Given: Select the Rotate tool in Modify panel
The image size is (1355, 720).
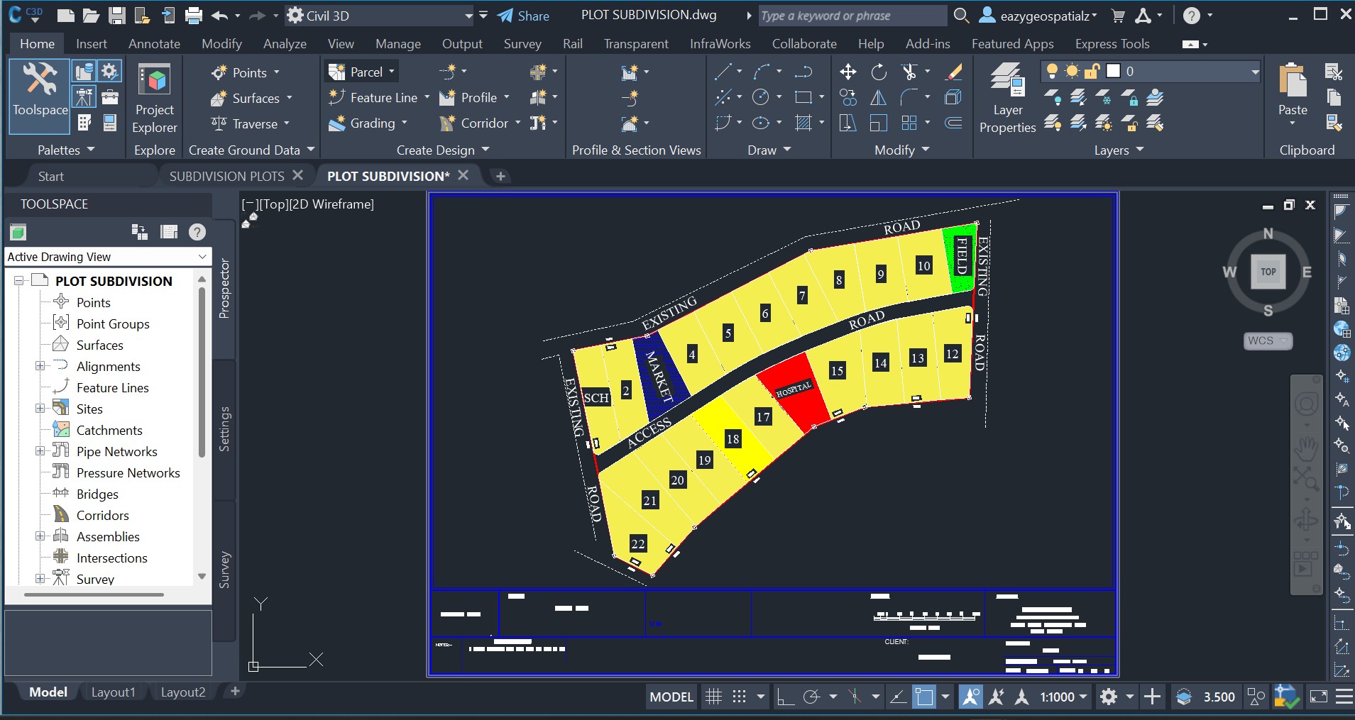Looking at the screenshot, I should pos(879,72).
